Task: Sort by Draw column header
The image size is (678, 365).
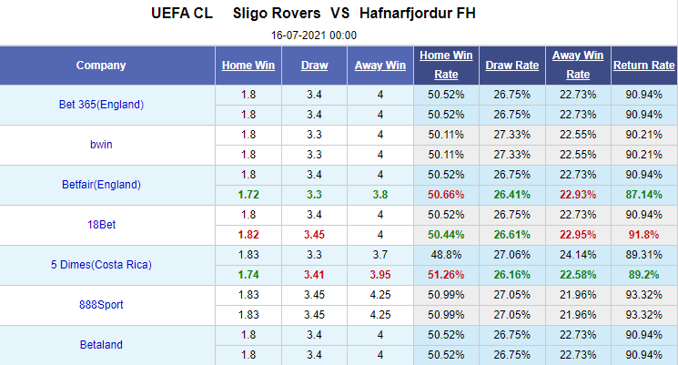Action: click(x=314, y=66)
